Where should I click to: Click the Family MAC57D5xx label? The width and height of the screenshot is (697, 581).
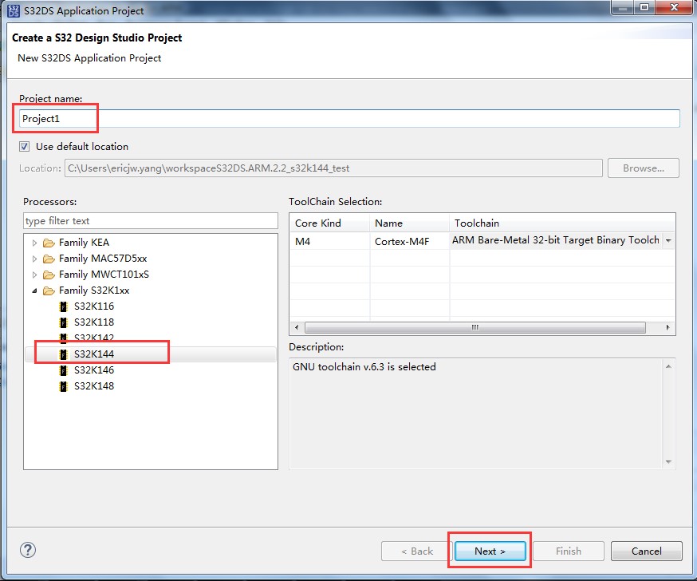coord(103,259)
